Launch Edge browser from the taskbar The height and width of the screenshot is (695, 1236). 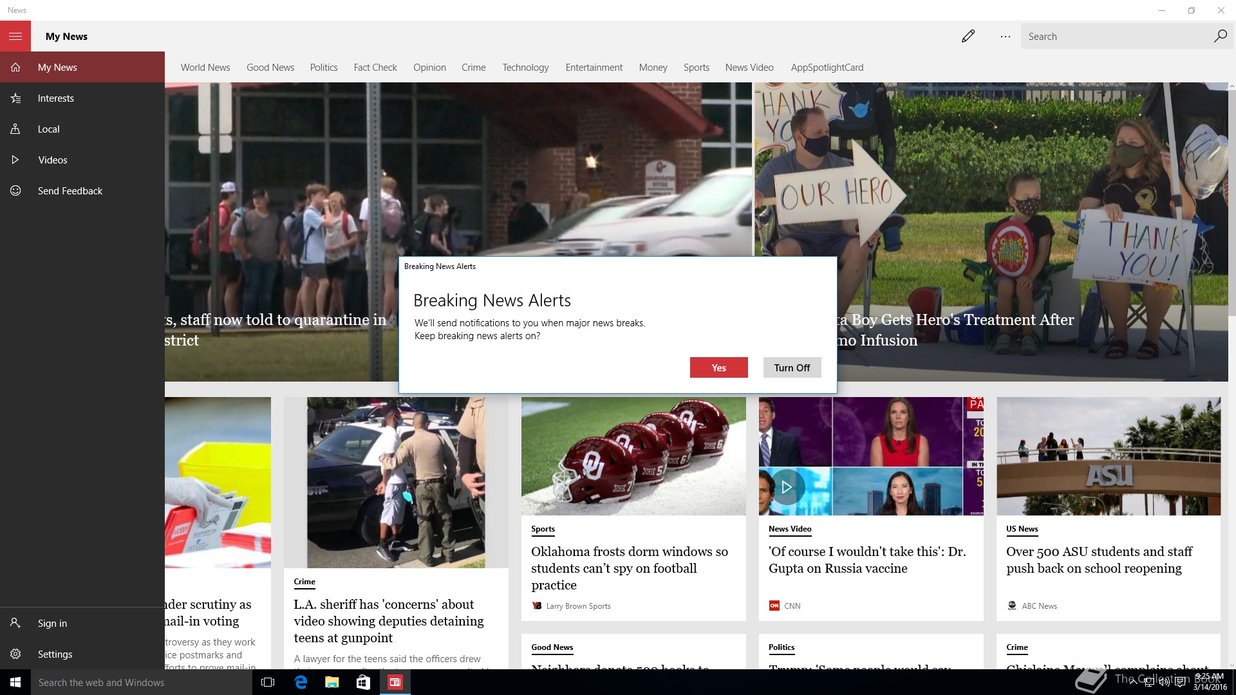(301, 682)
